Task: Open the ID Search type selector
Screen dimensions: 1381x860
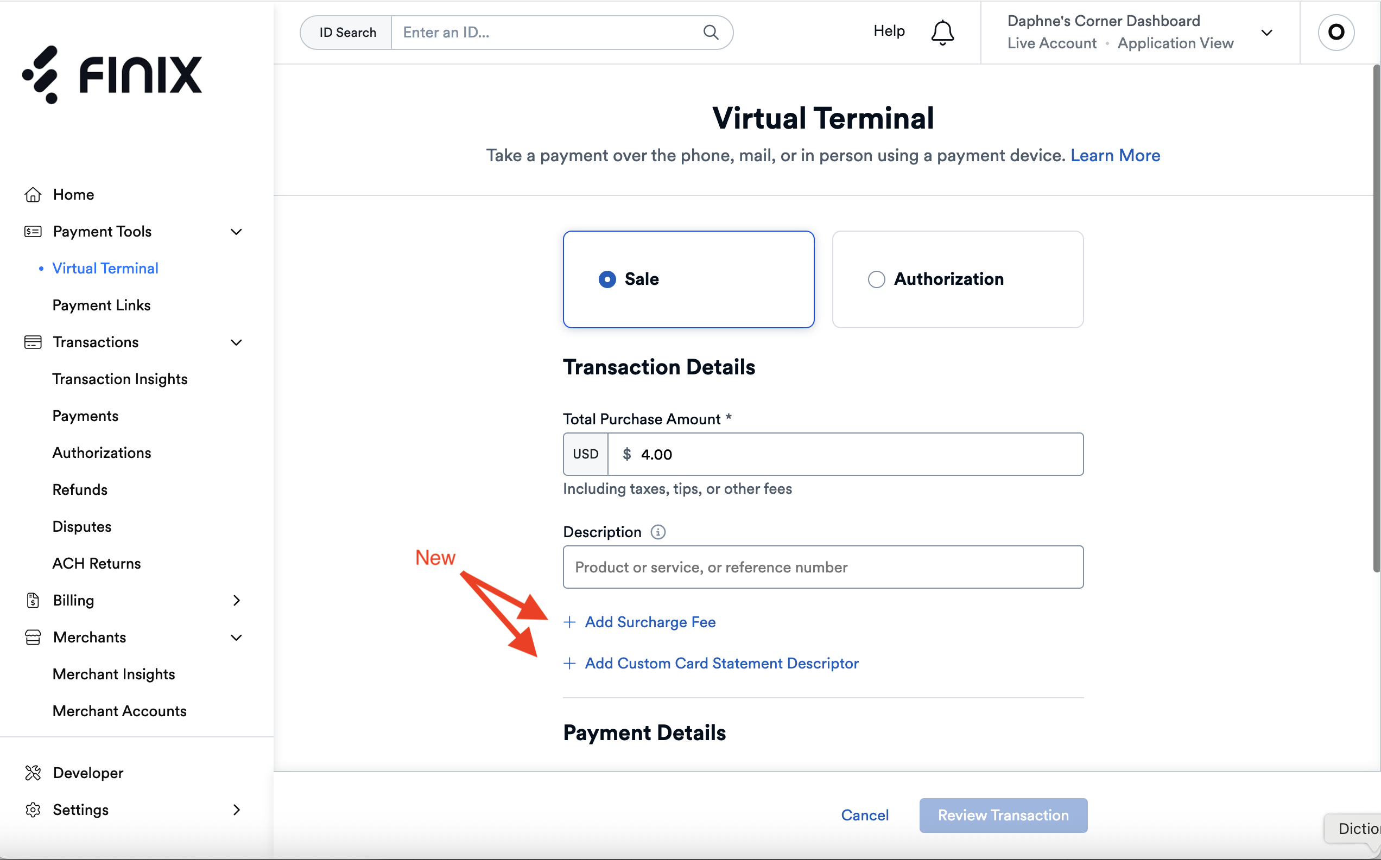Action: click(x=346, y=33)
